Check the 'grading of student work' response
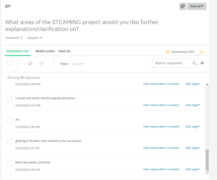Viewport: 217px width, 180px height. point(10,142)
